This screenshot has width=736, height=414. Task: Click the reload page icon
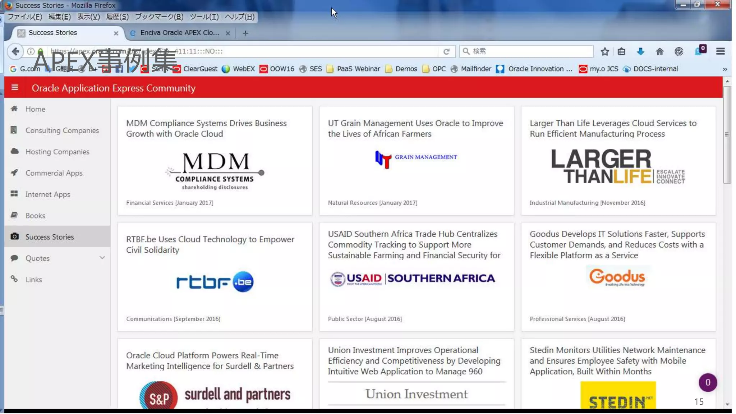[446, 51]
